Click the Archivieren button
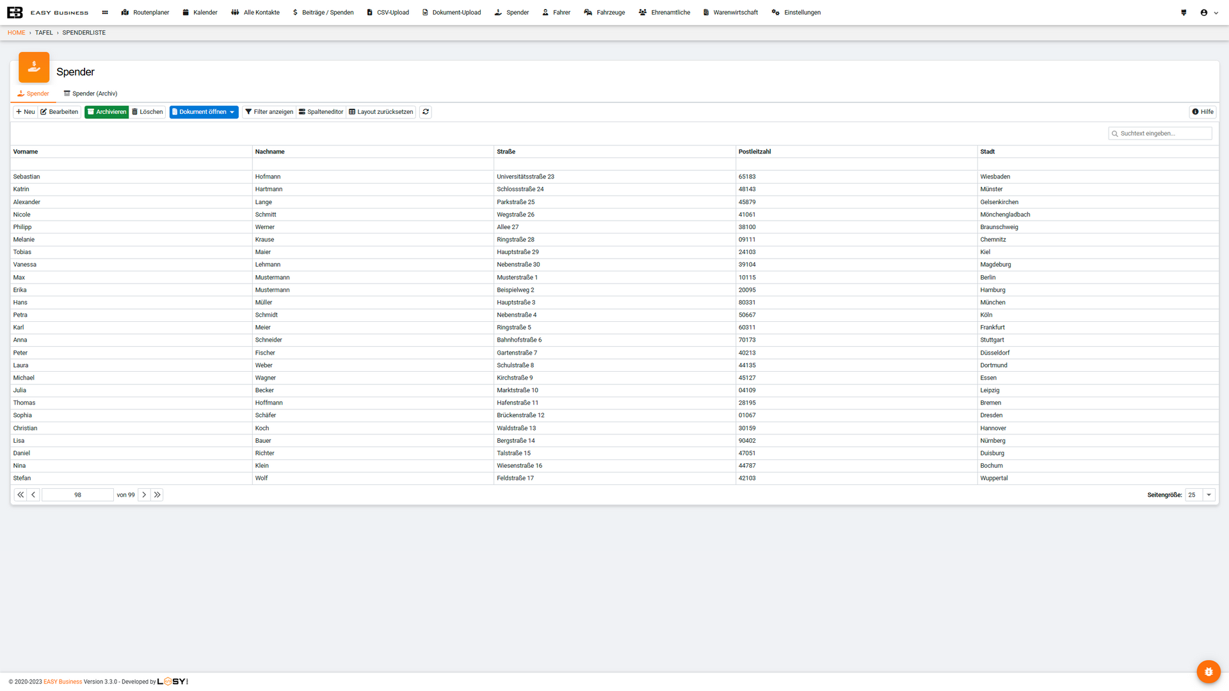 pyautogui.click(x=107, y=112)
